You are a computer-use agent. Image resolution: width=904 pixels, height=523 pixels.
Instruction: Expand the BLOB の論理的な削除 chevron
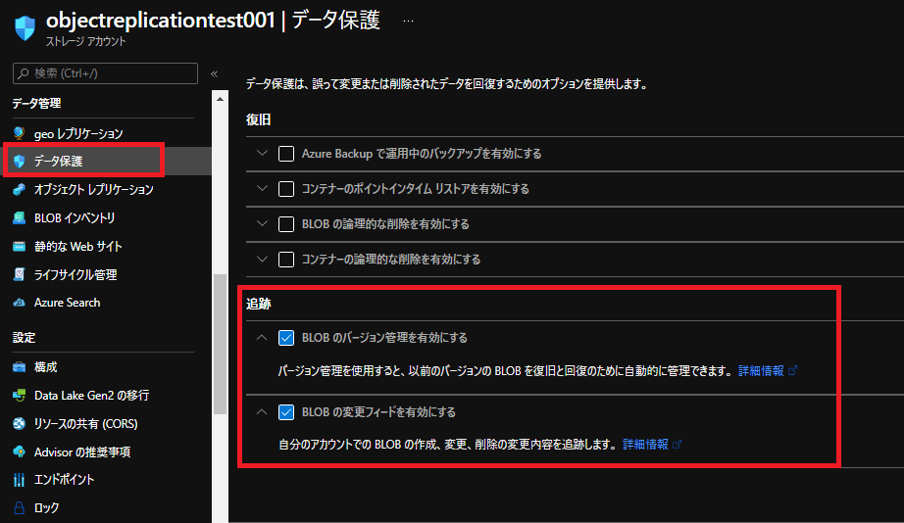[263, 223]
